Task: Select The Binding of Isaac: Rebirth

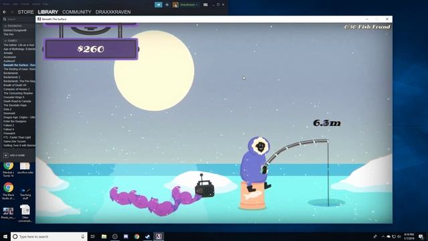Action: 19,69
